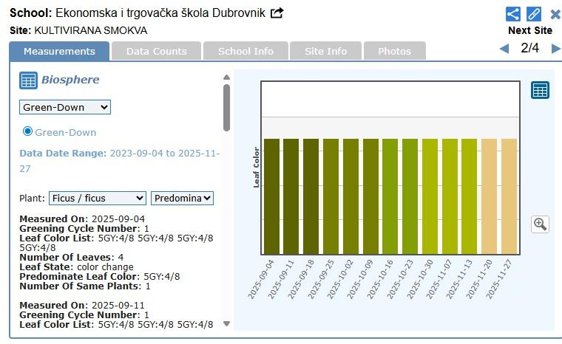
Task: Show data table icon beside chart
Action: (x=540, y=90)
